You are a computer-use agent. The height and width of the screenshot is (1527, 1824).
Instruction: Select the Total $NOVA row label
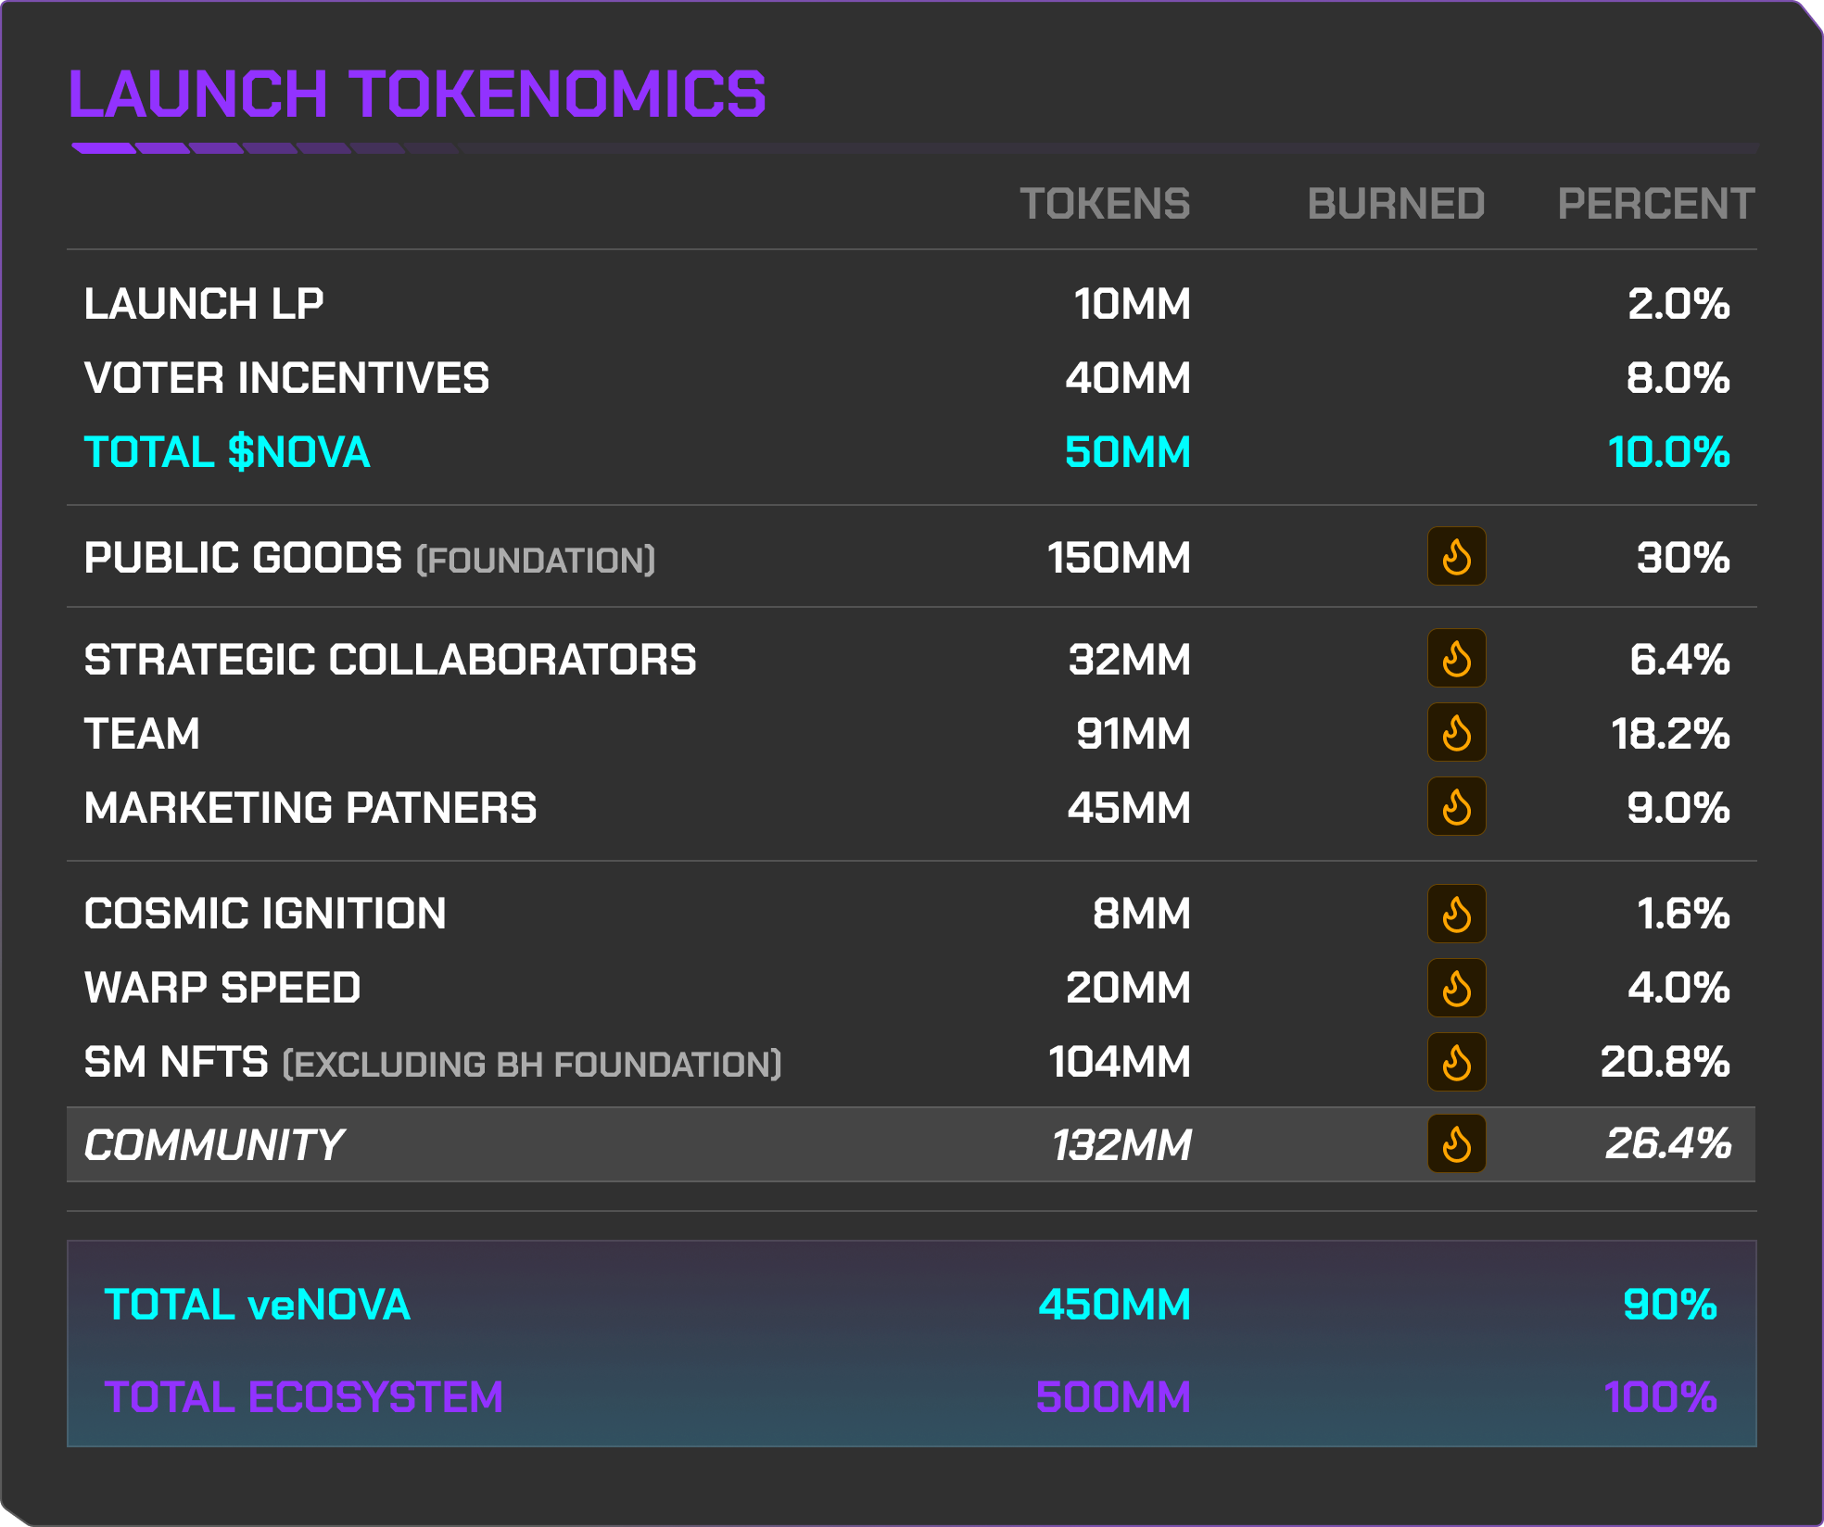tap(227, 453)
